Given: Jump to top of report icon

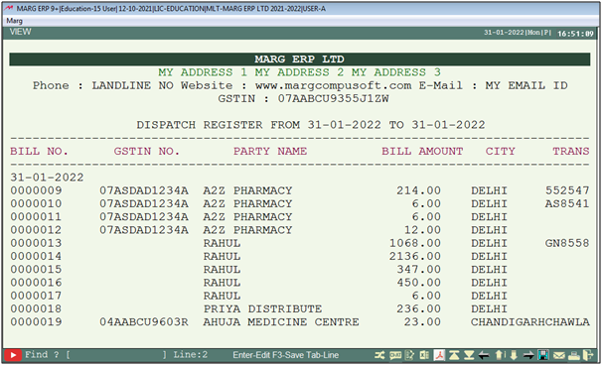Looking at the screenshot, I should click(454, 355).
